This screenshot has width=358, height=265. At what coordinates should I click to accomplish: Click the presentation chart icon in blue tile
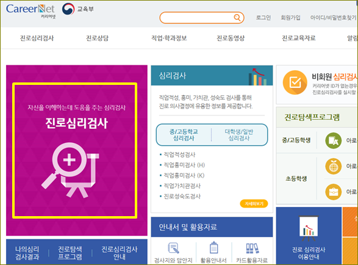pos(309,228)
